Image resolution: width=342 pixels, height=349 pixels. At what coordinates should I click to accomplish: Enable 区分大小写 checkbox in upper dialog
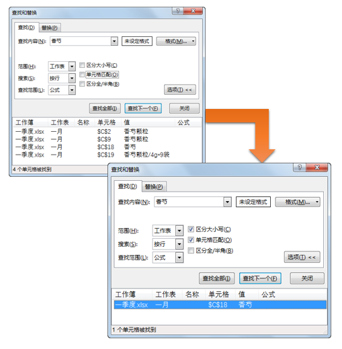(x=82, y=65)
